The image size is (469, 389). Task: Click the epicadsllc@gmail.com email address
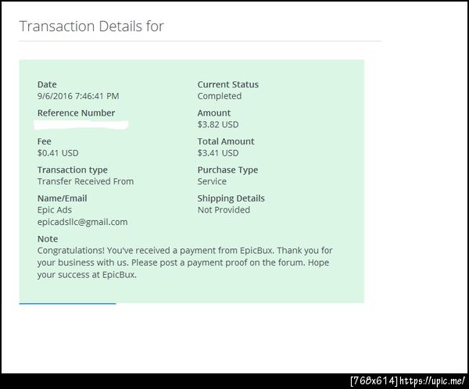pyautogui.click(x=82, y=222)
